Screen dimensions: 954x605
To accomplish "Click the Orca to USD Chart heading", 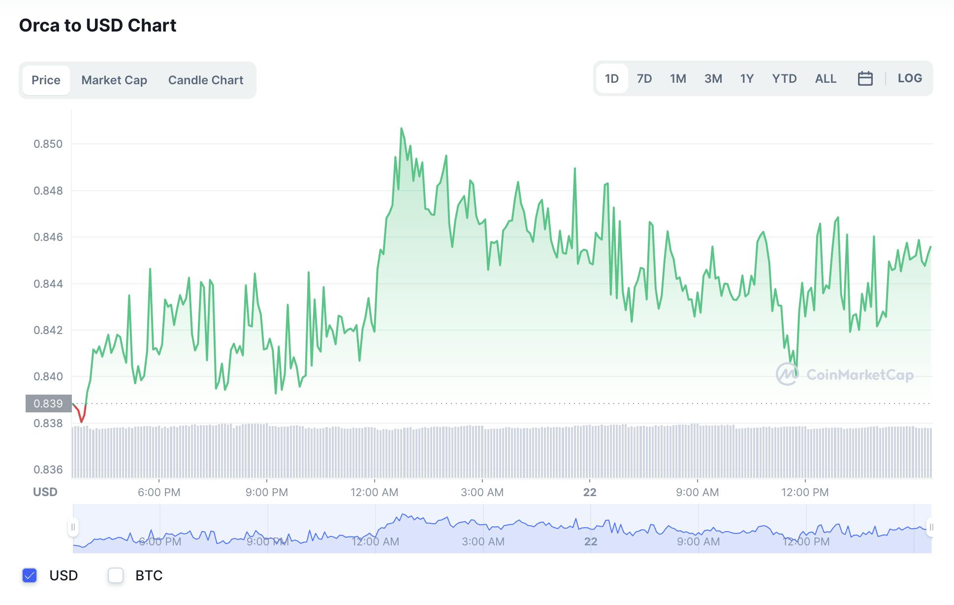I will 97,25.
